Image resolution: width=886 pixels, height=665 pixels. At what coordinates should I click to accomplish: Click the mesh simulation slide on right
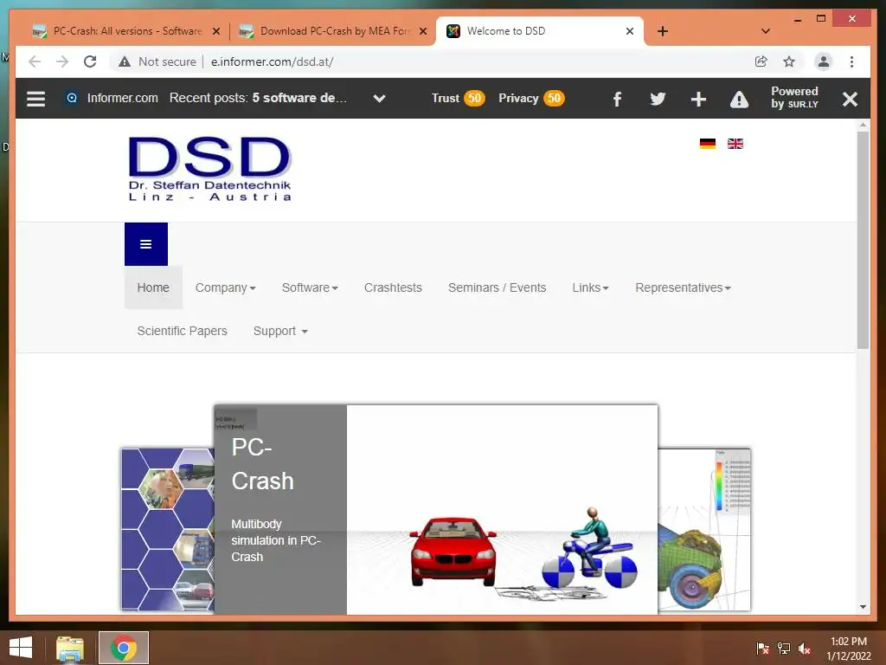[704, 529]
